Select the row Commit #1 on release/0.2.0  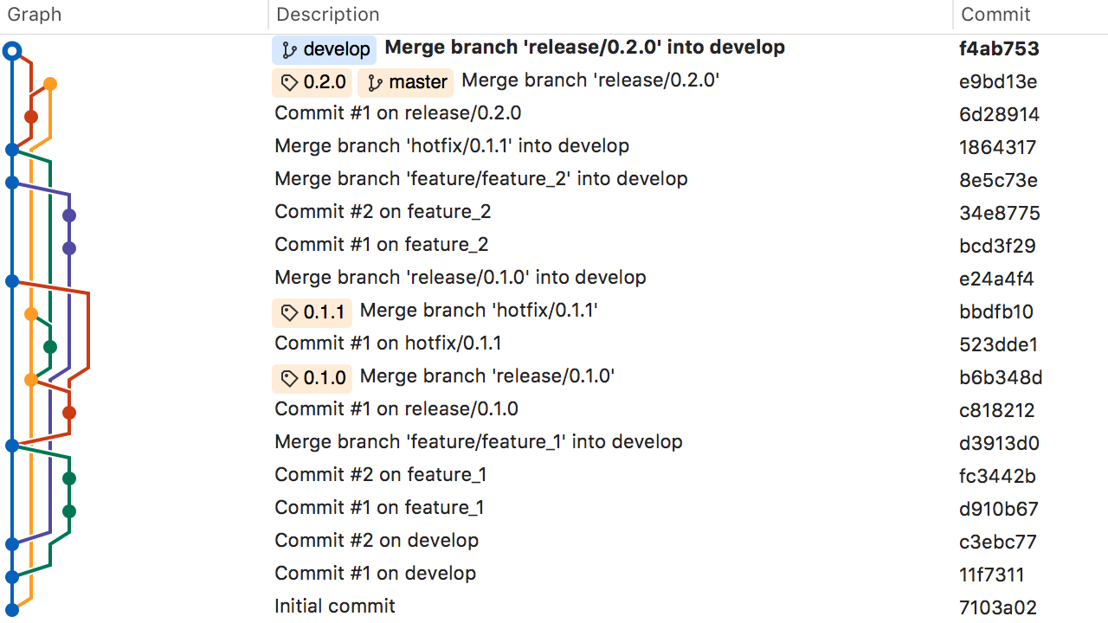tap(397, 112)
